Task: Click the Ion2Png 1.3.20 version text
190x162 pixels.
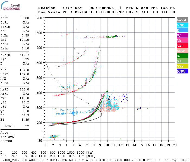Action: (176, 160)
